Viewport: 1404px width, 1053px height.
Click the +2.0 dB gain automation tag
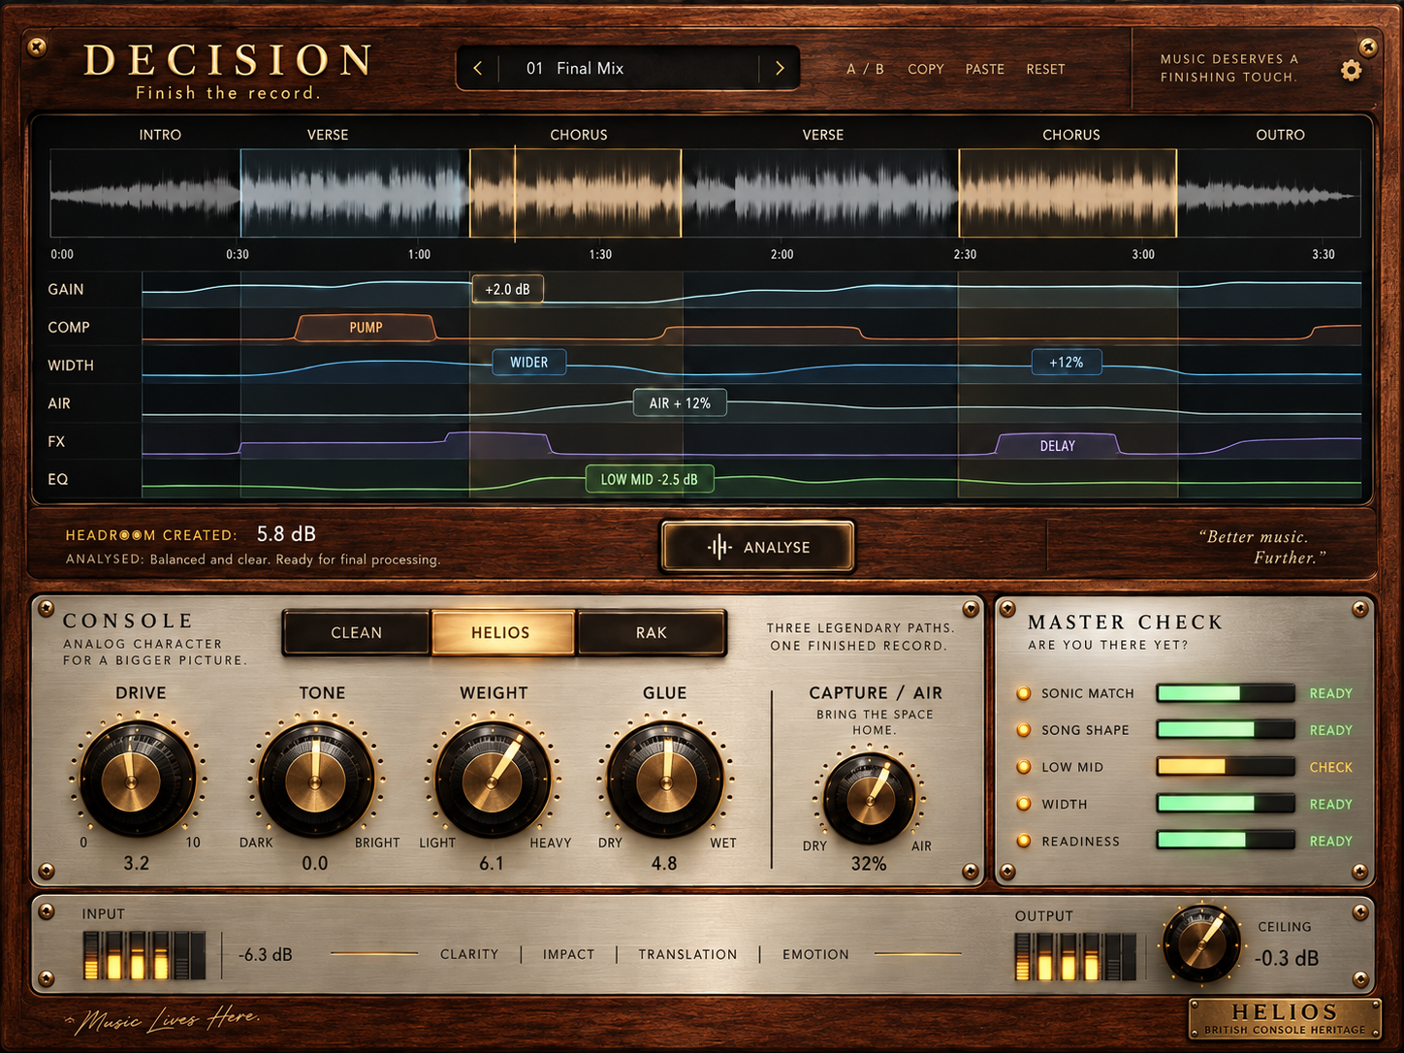507,289
